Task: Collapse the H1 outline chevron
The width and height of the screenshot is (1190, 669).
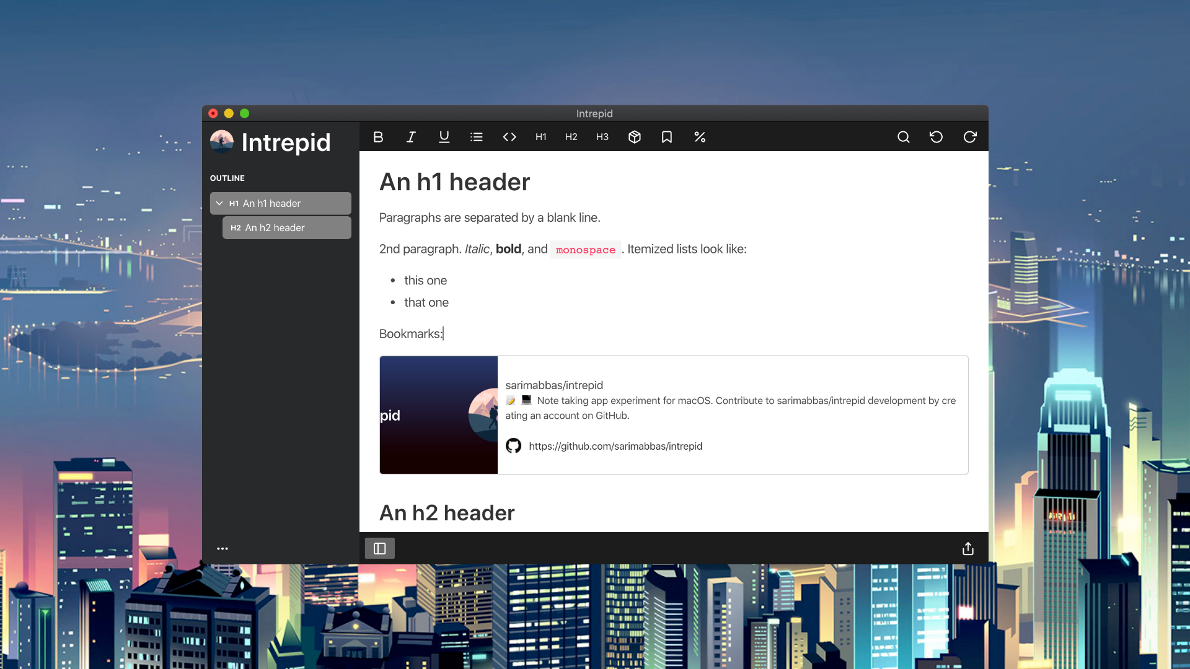Action: point(219,203)
